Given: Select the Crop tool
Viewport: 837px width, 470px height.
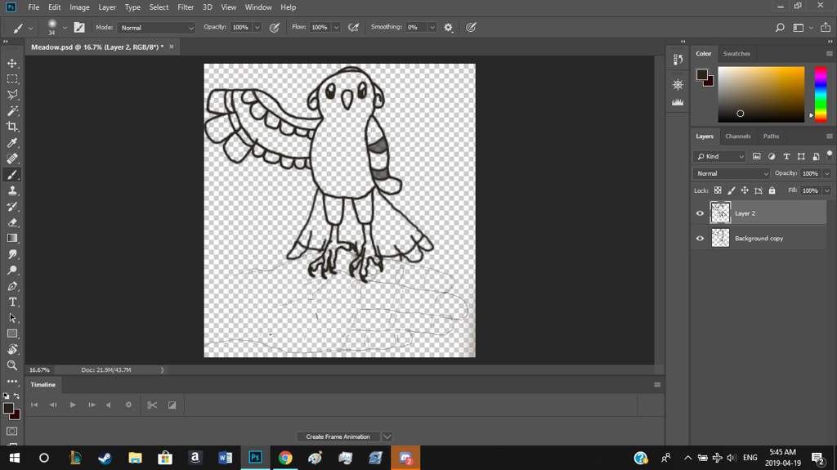Looking at the screenshot, I should point(12,128).
